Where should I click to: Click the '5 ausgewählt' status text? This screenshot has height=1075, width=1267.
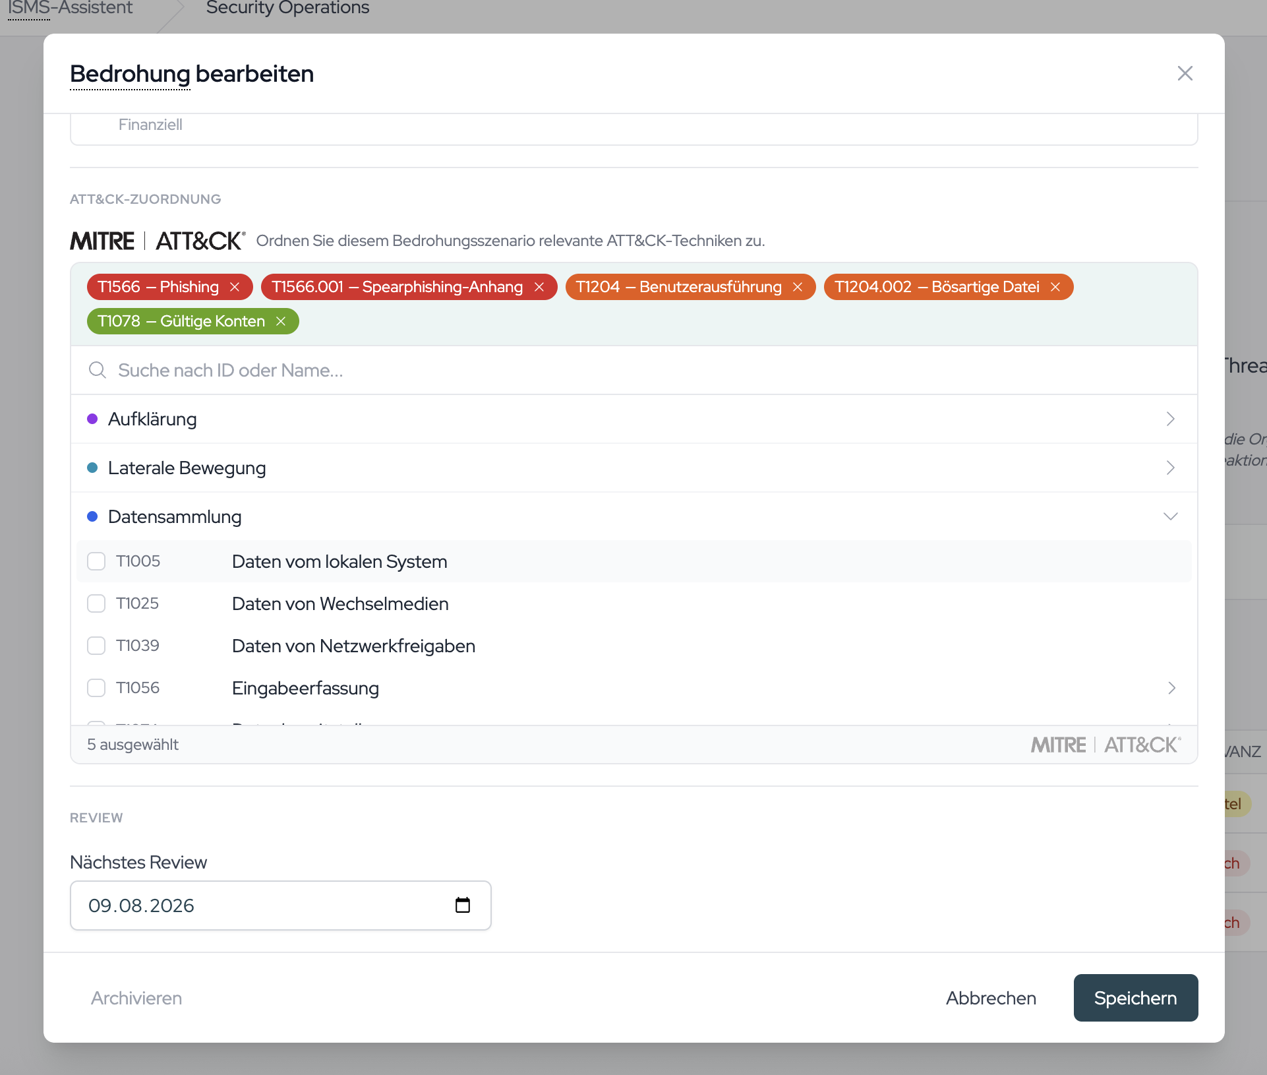tap(133, 745)
